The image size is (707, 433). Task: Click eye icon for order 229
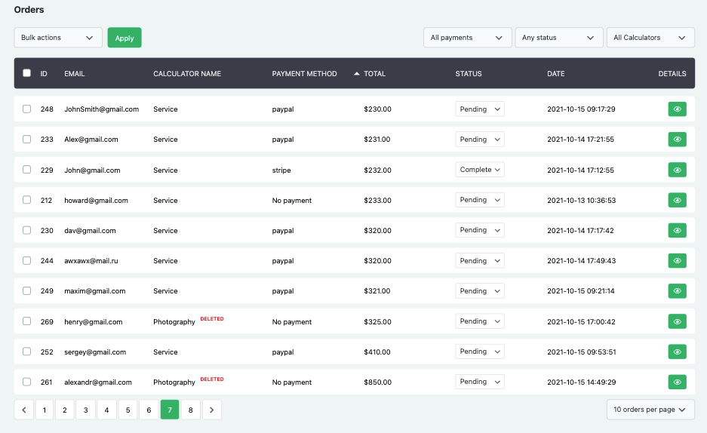pos(677,170)
